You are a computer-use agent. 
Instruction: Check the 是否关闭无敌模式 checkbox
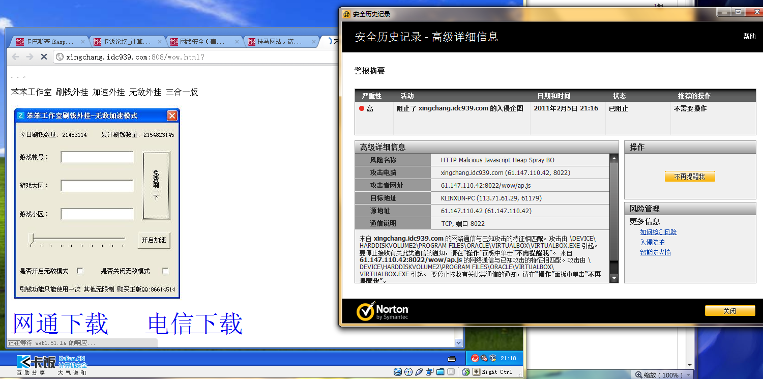(x=165, y=271)
